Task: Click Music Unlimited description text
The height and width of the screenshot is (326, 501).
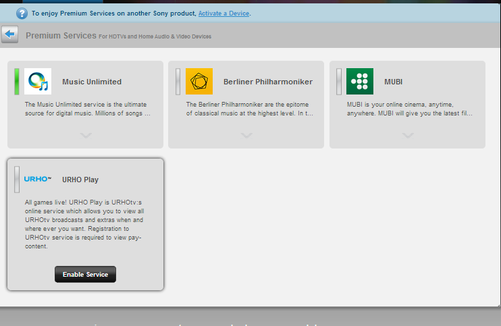Action: click(x=88, y=109)
